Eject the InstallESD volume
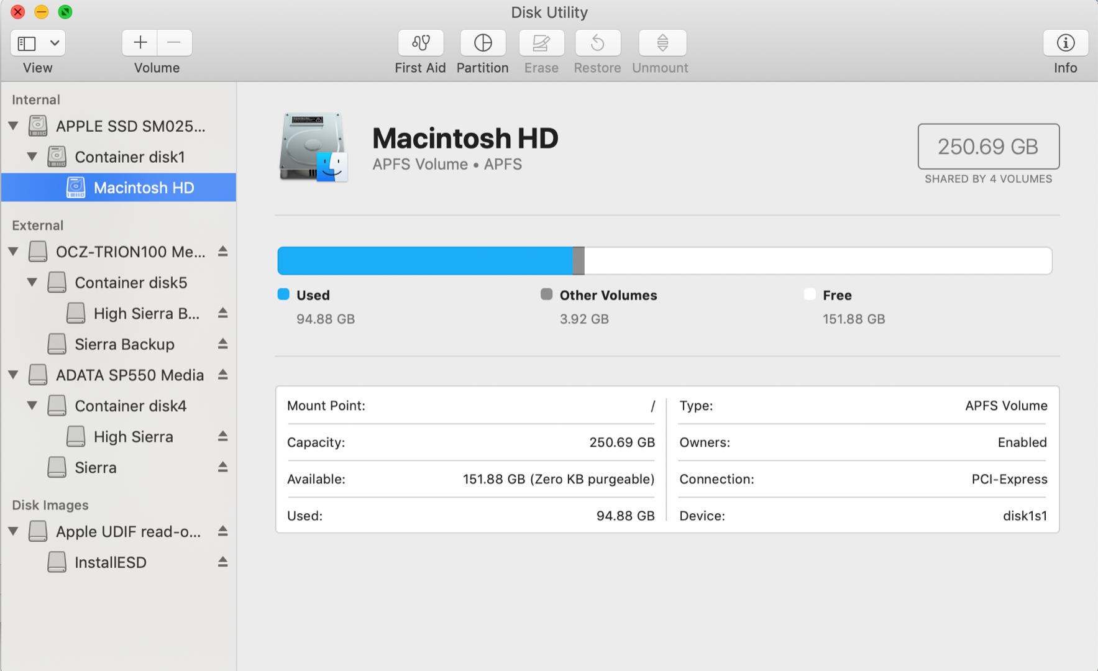1098x671 pixels. point(222,562)
